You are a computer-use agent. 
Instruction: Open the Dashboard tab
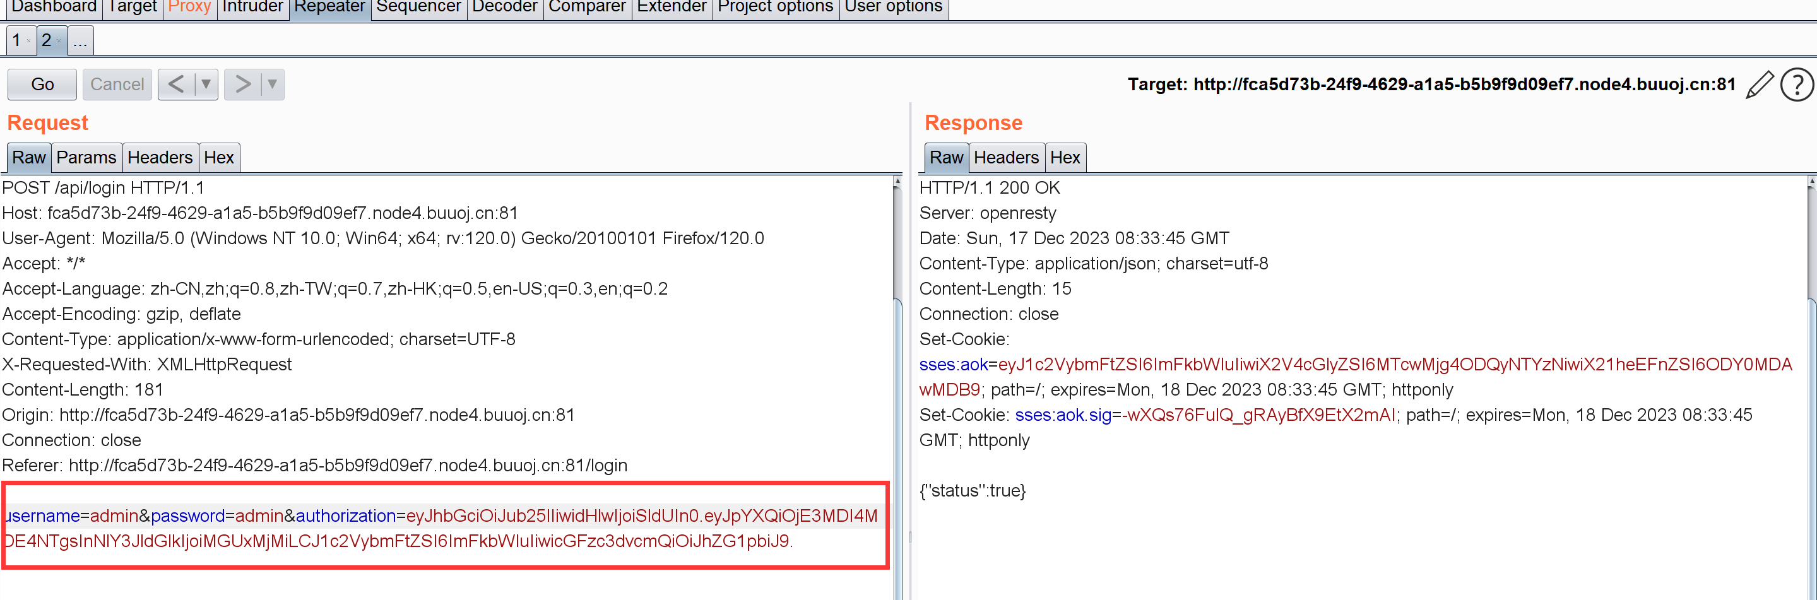pyautogui.click(x=54, y=7)
